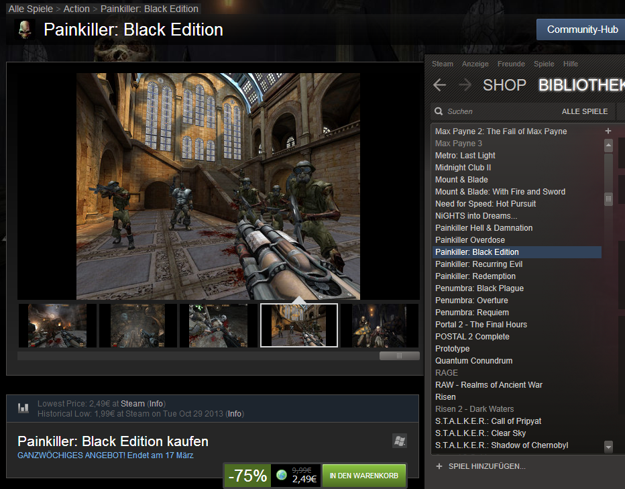Select Painkiller Hell & Damnation
Image resolution: width=625 pixels, height=489 pixels.
(x=484, y=228)
